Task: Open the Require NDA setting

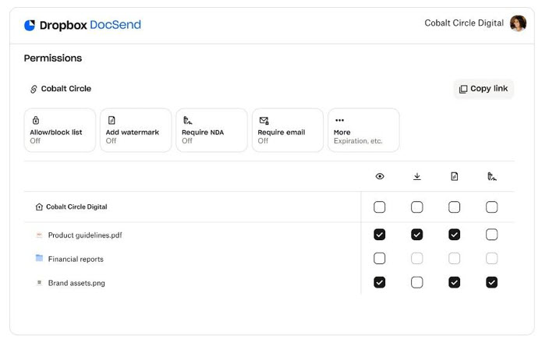Action: 211,130
